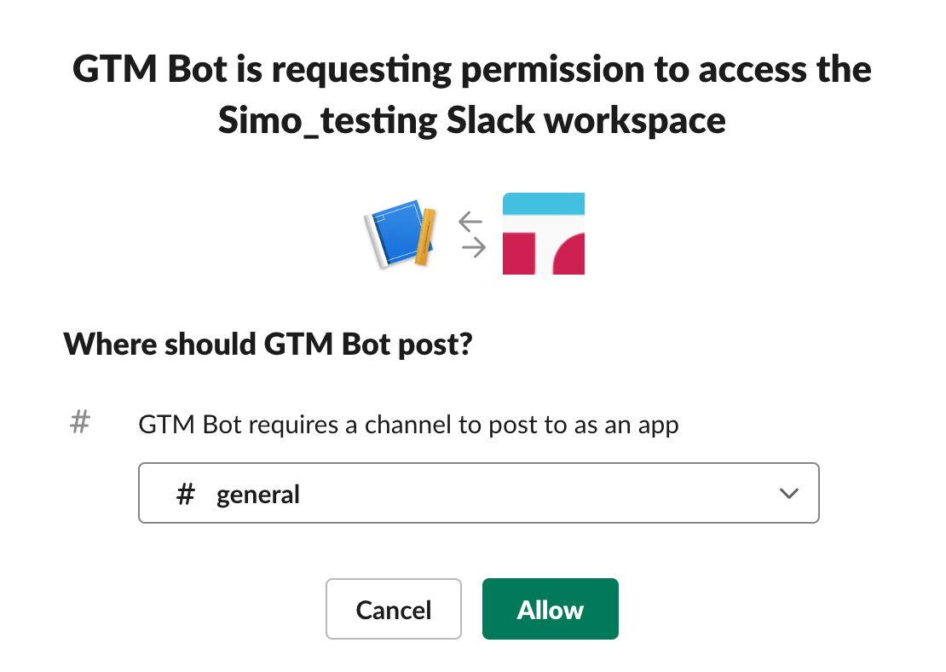This screenshot has width=946, height=672.
Task: Expand the general channel selection box
Action: 478,493
